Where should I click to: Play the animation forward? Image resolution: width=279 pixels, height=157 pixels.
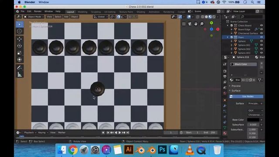(120, 133)
